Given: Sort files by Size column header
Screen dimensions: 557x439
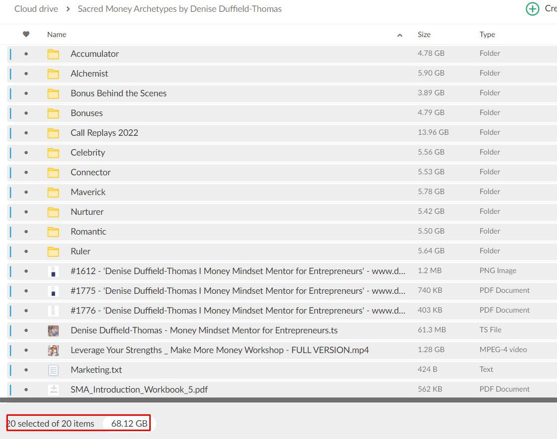Looking at the screenshot, I should point(424,35).
